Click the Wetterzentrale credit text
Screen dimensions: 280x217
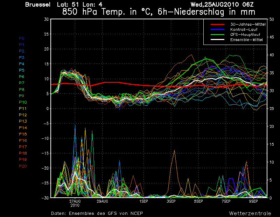tap(250, 213)
